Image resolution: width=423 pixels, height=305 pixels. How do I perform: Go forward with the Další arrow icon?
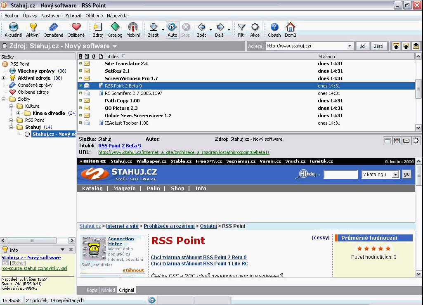click(220, 27)
